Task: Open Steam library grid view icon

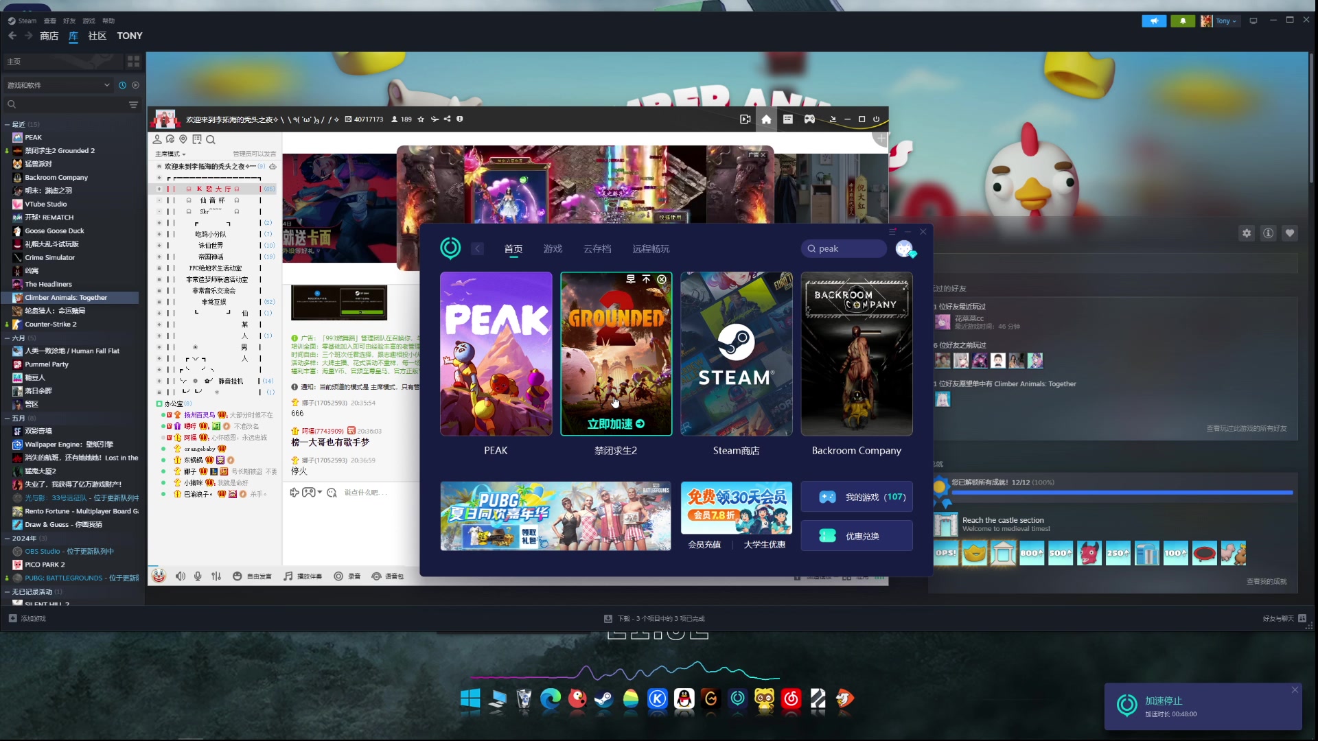Action: click(x=133, y=61)
